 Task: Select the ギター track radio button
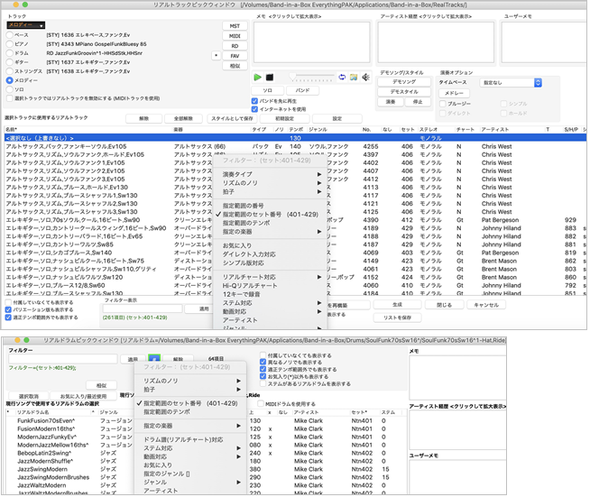[10, 62]
